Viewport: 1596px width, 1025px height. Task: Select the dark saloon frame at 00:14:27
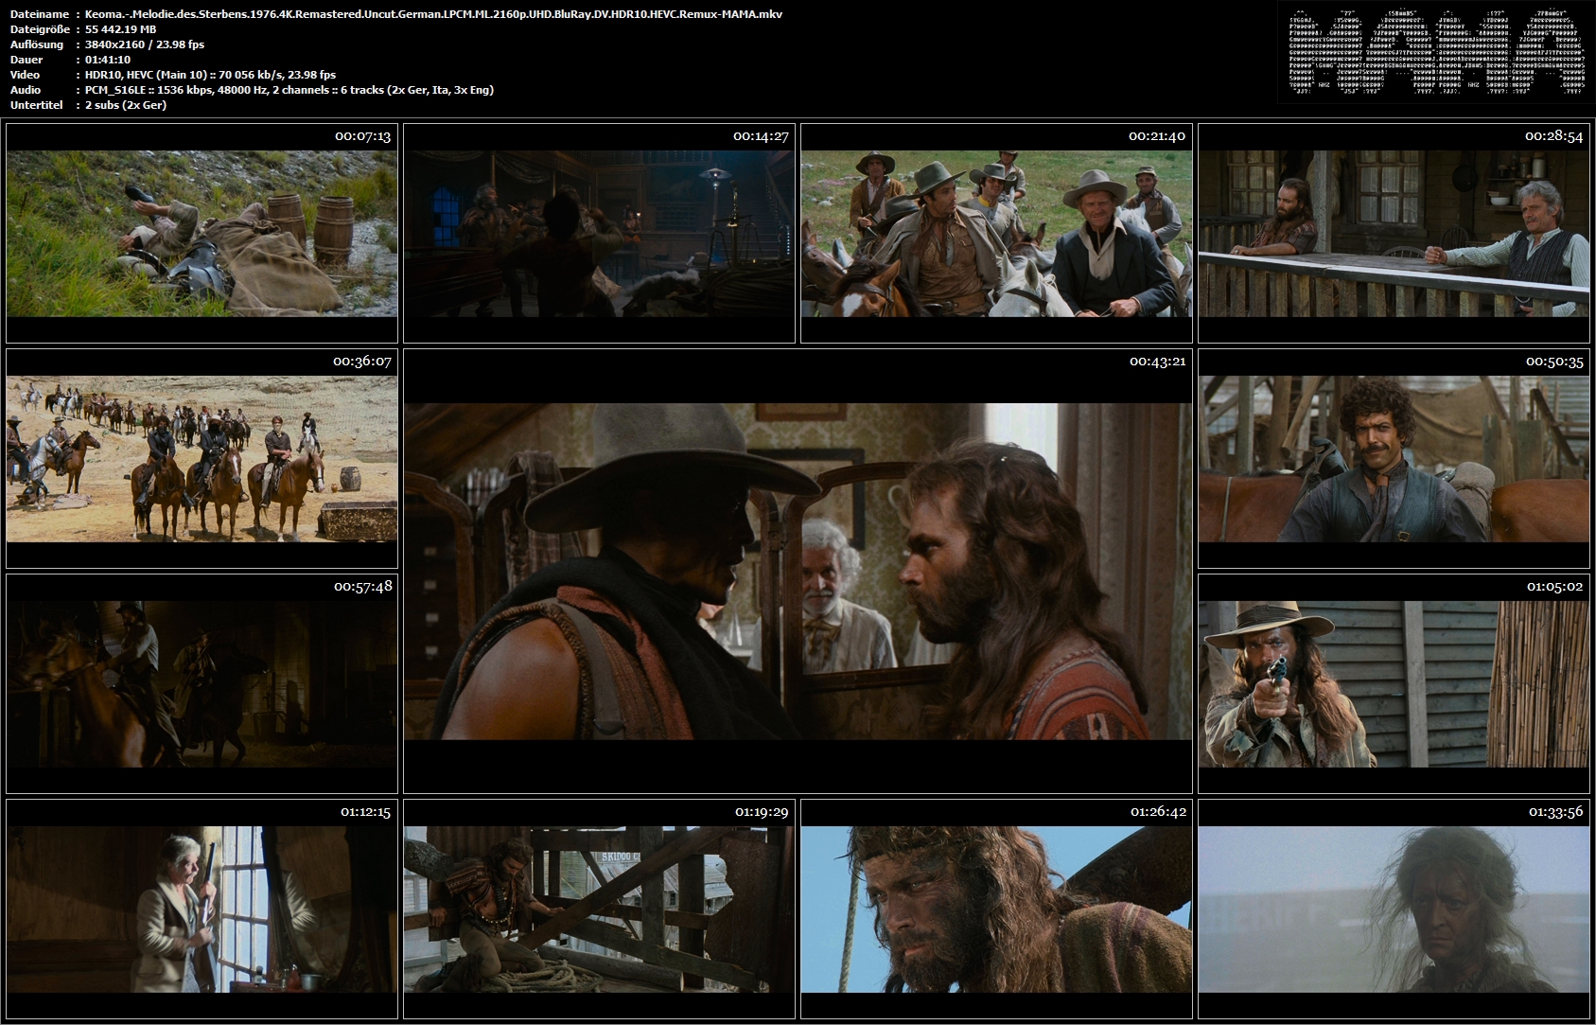599,233
